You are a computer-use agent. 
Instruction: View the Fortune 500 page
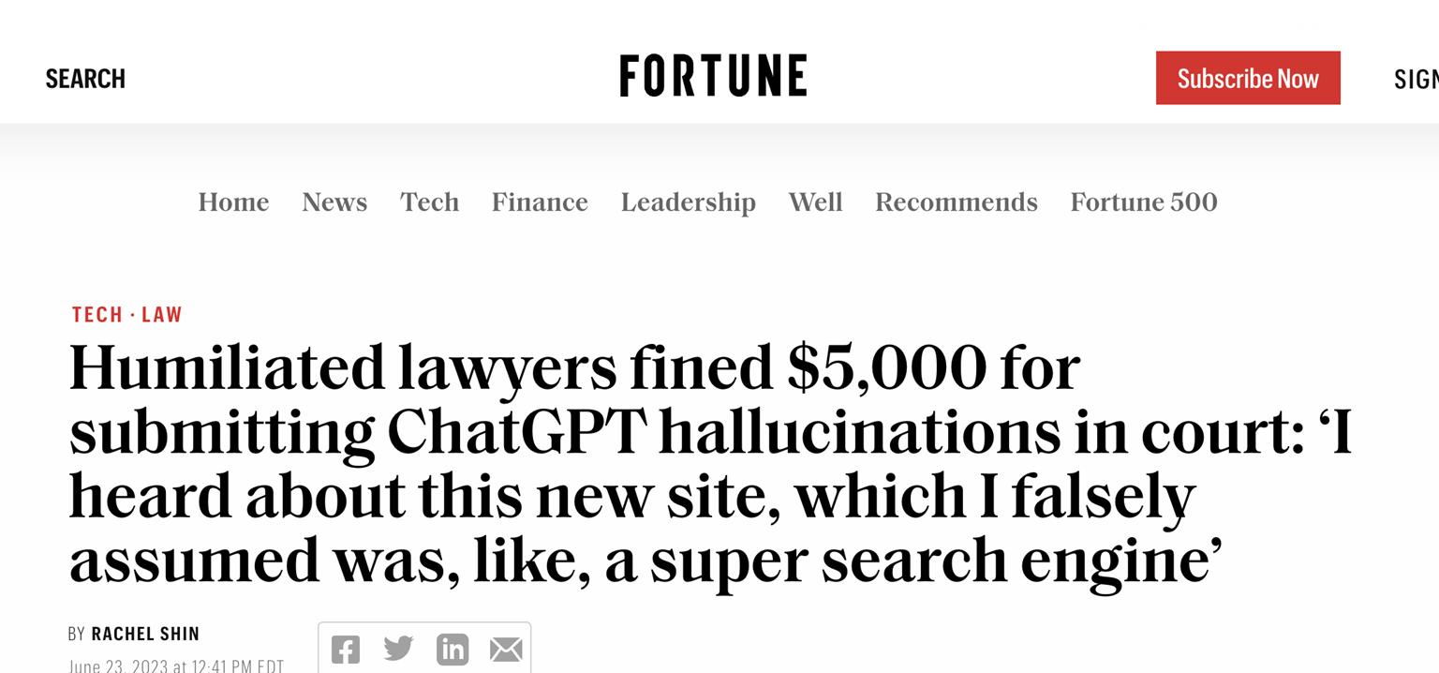[1144, 202]
